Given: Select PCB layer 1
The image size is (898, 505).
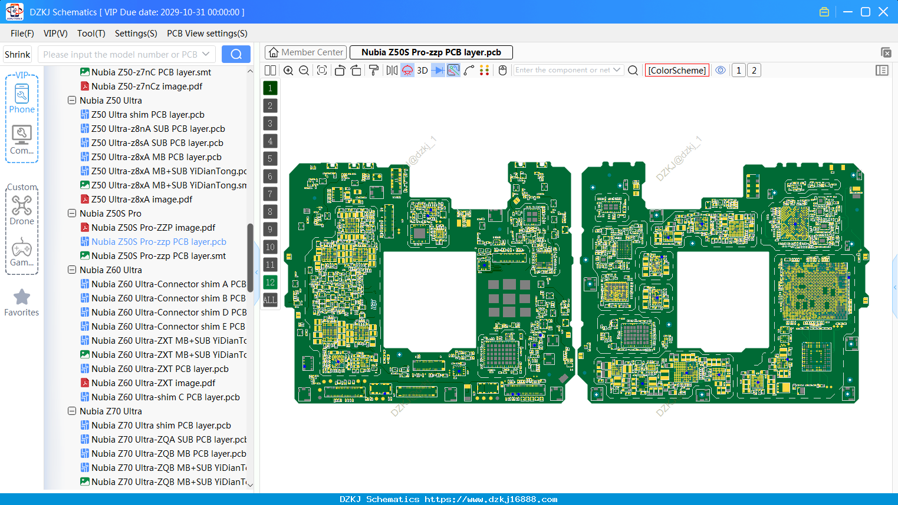Looking at the screenshot, I should tap(270, 88).
